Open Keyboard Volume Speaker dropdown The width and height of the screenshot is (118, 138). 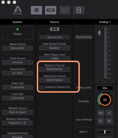click(x=17, y=137)
